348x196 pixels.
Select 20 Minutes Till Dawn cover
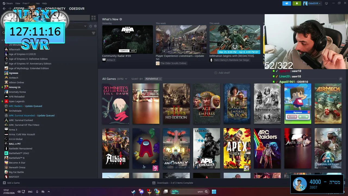[x=116, y=104]
